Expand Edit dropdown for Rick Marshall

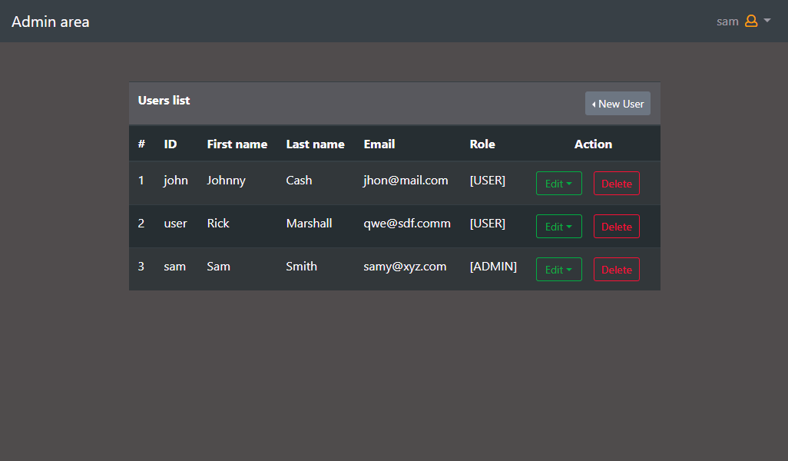pos(558,227)
